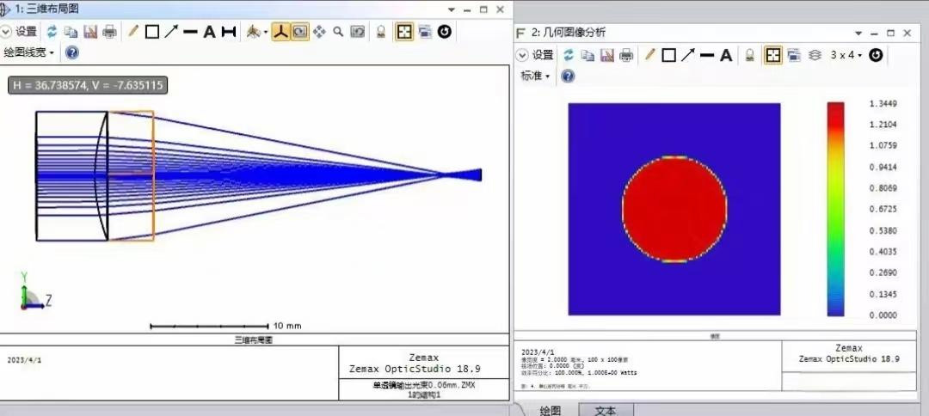Click circular update arrow in geometric image analysis
This screenshot has width=929, height=416.
click(x=876, y=55)
